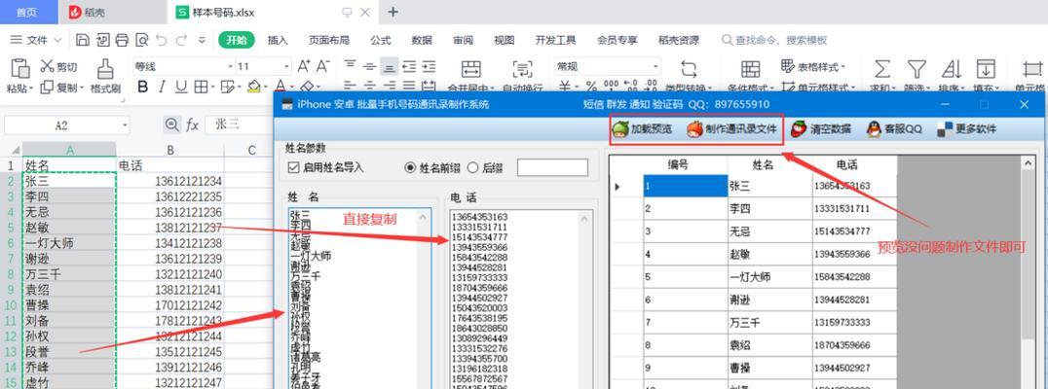The height and width of the screenshot is (389, 1048).
Task: Open the borders dropdown arrow
Action: pos(212,87)
